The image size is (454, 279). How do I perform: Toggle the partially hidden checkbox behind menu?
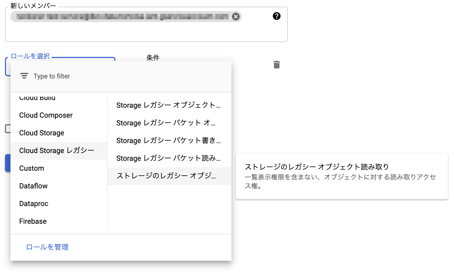[8, 129]
